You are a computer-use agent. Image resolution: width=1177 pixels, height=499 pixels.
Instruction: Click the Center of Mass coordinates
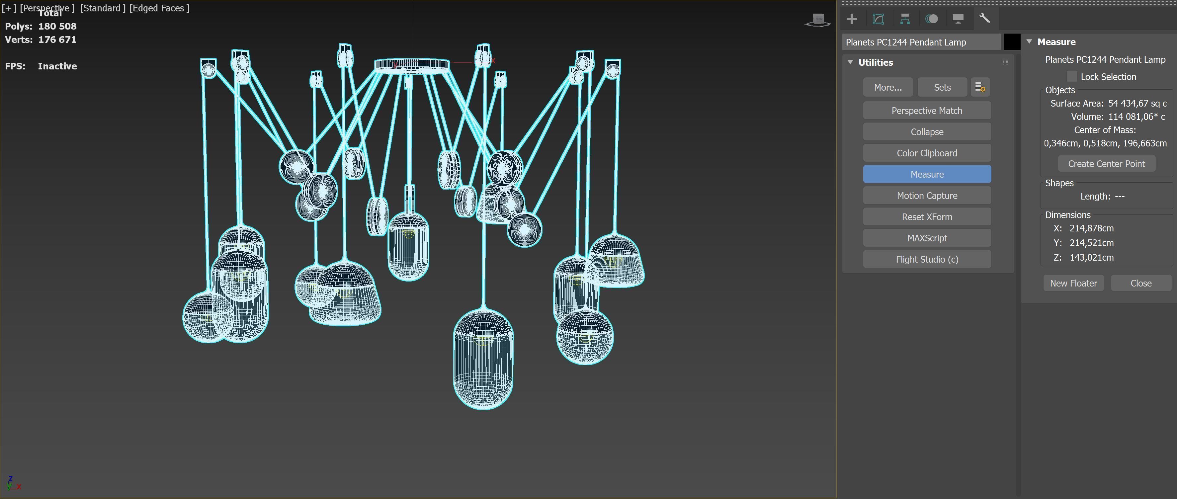tap(1105, 143)
